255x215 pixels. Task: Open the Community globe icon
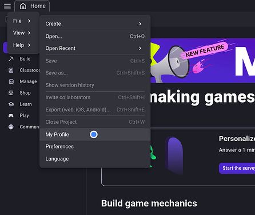pos(11,127)
